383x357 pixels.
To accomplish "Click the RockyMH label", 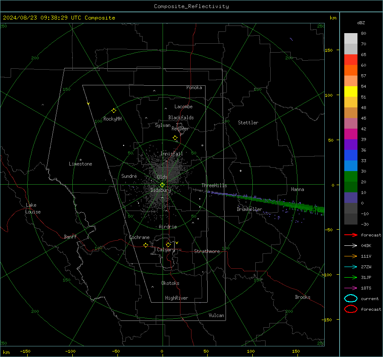I will coord(112,119).
